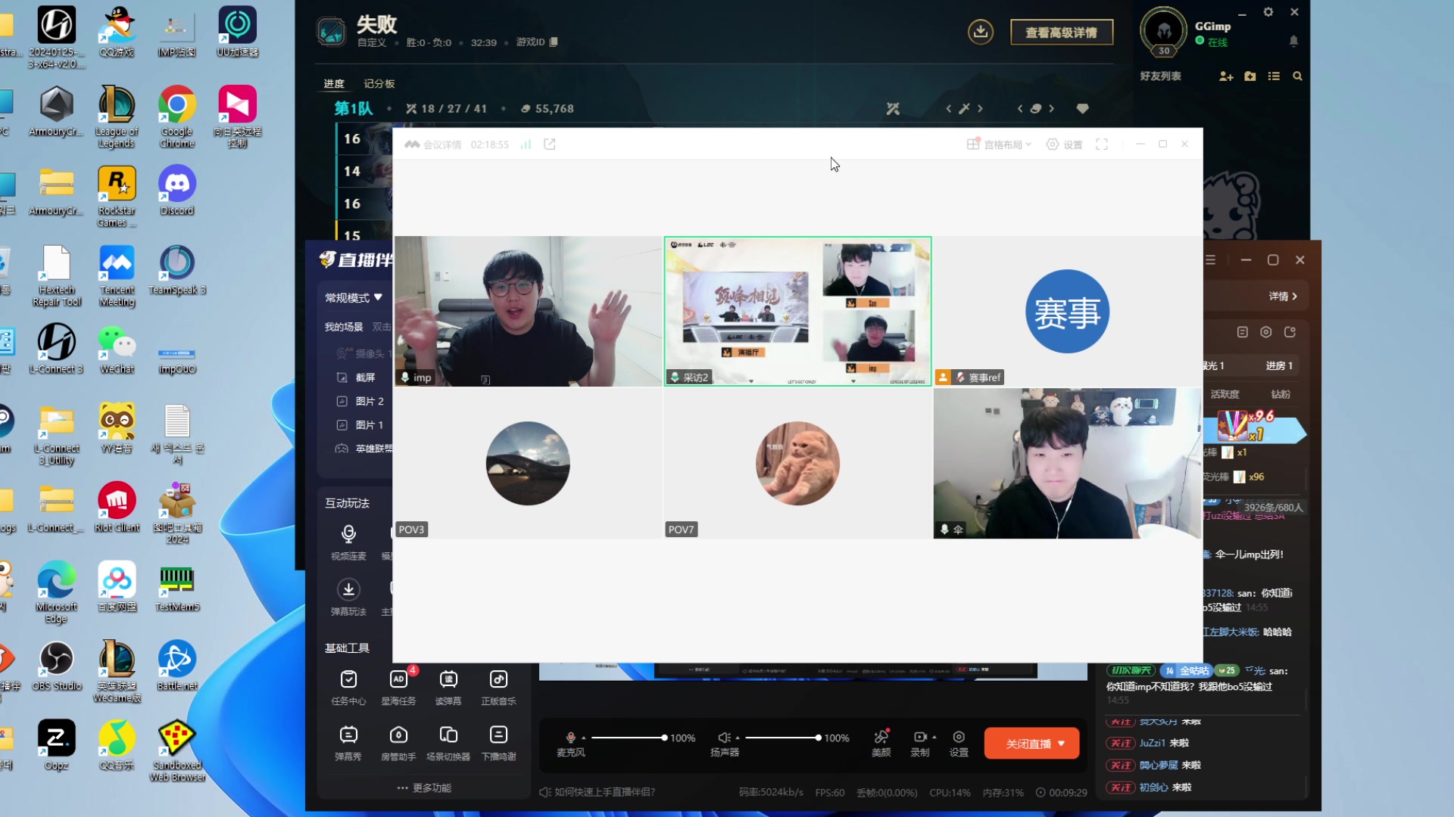Select 活跃度 tab in chat panel
The width and height of the screenshot is (1454, 817).
click(1225, 394)
